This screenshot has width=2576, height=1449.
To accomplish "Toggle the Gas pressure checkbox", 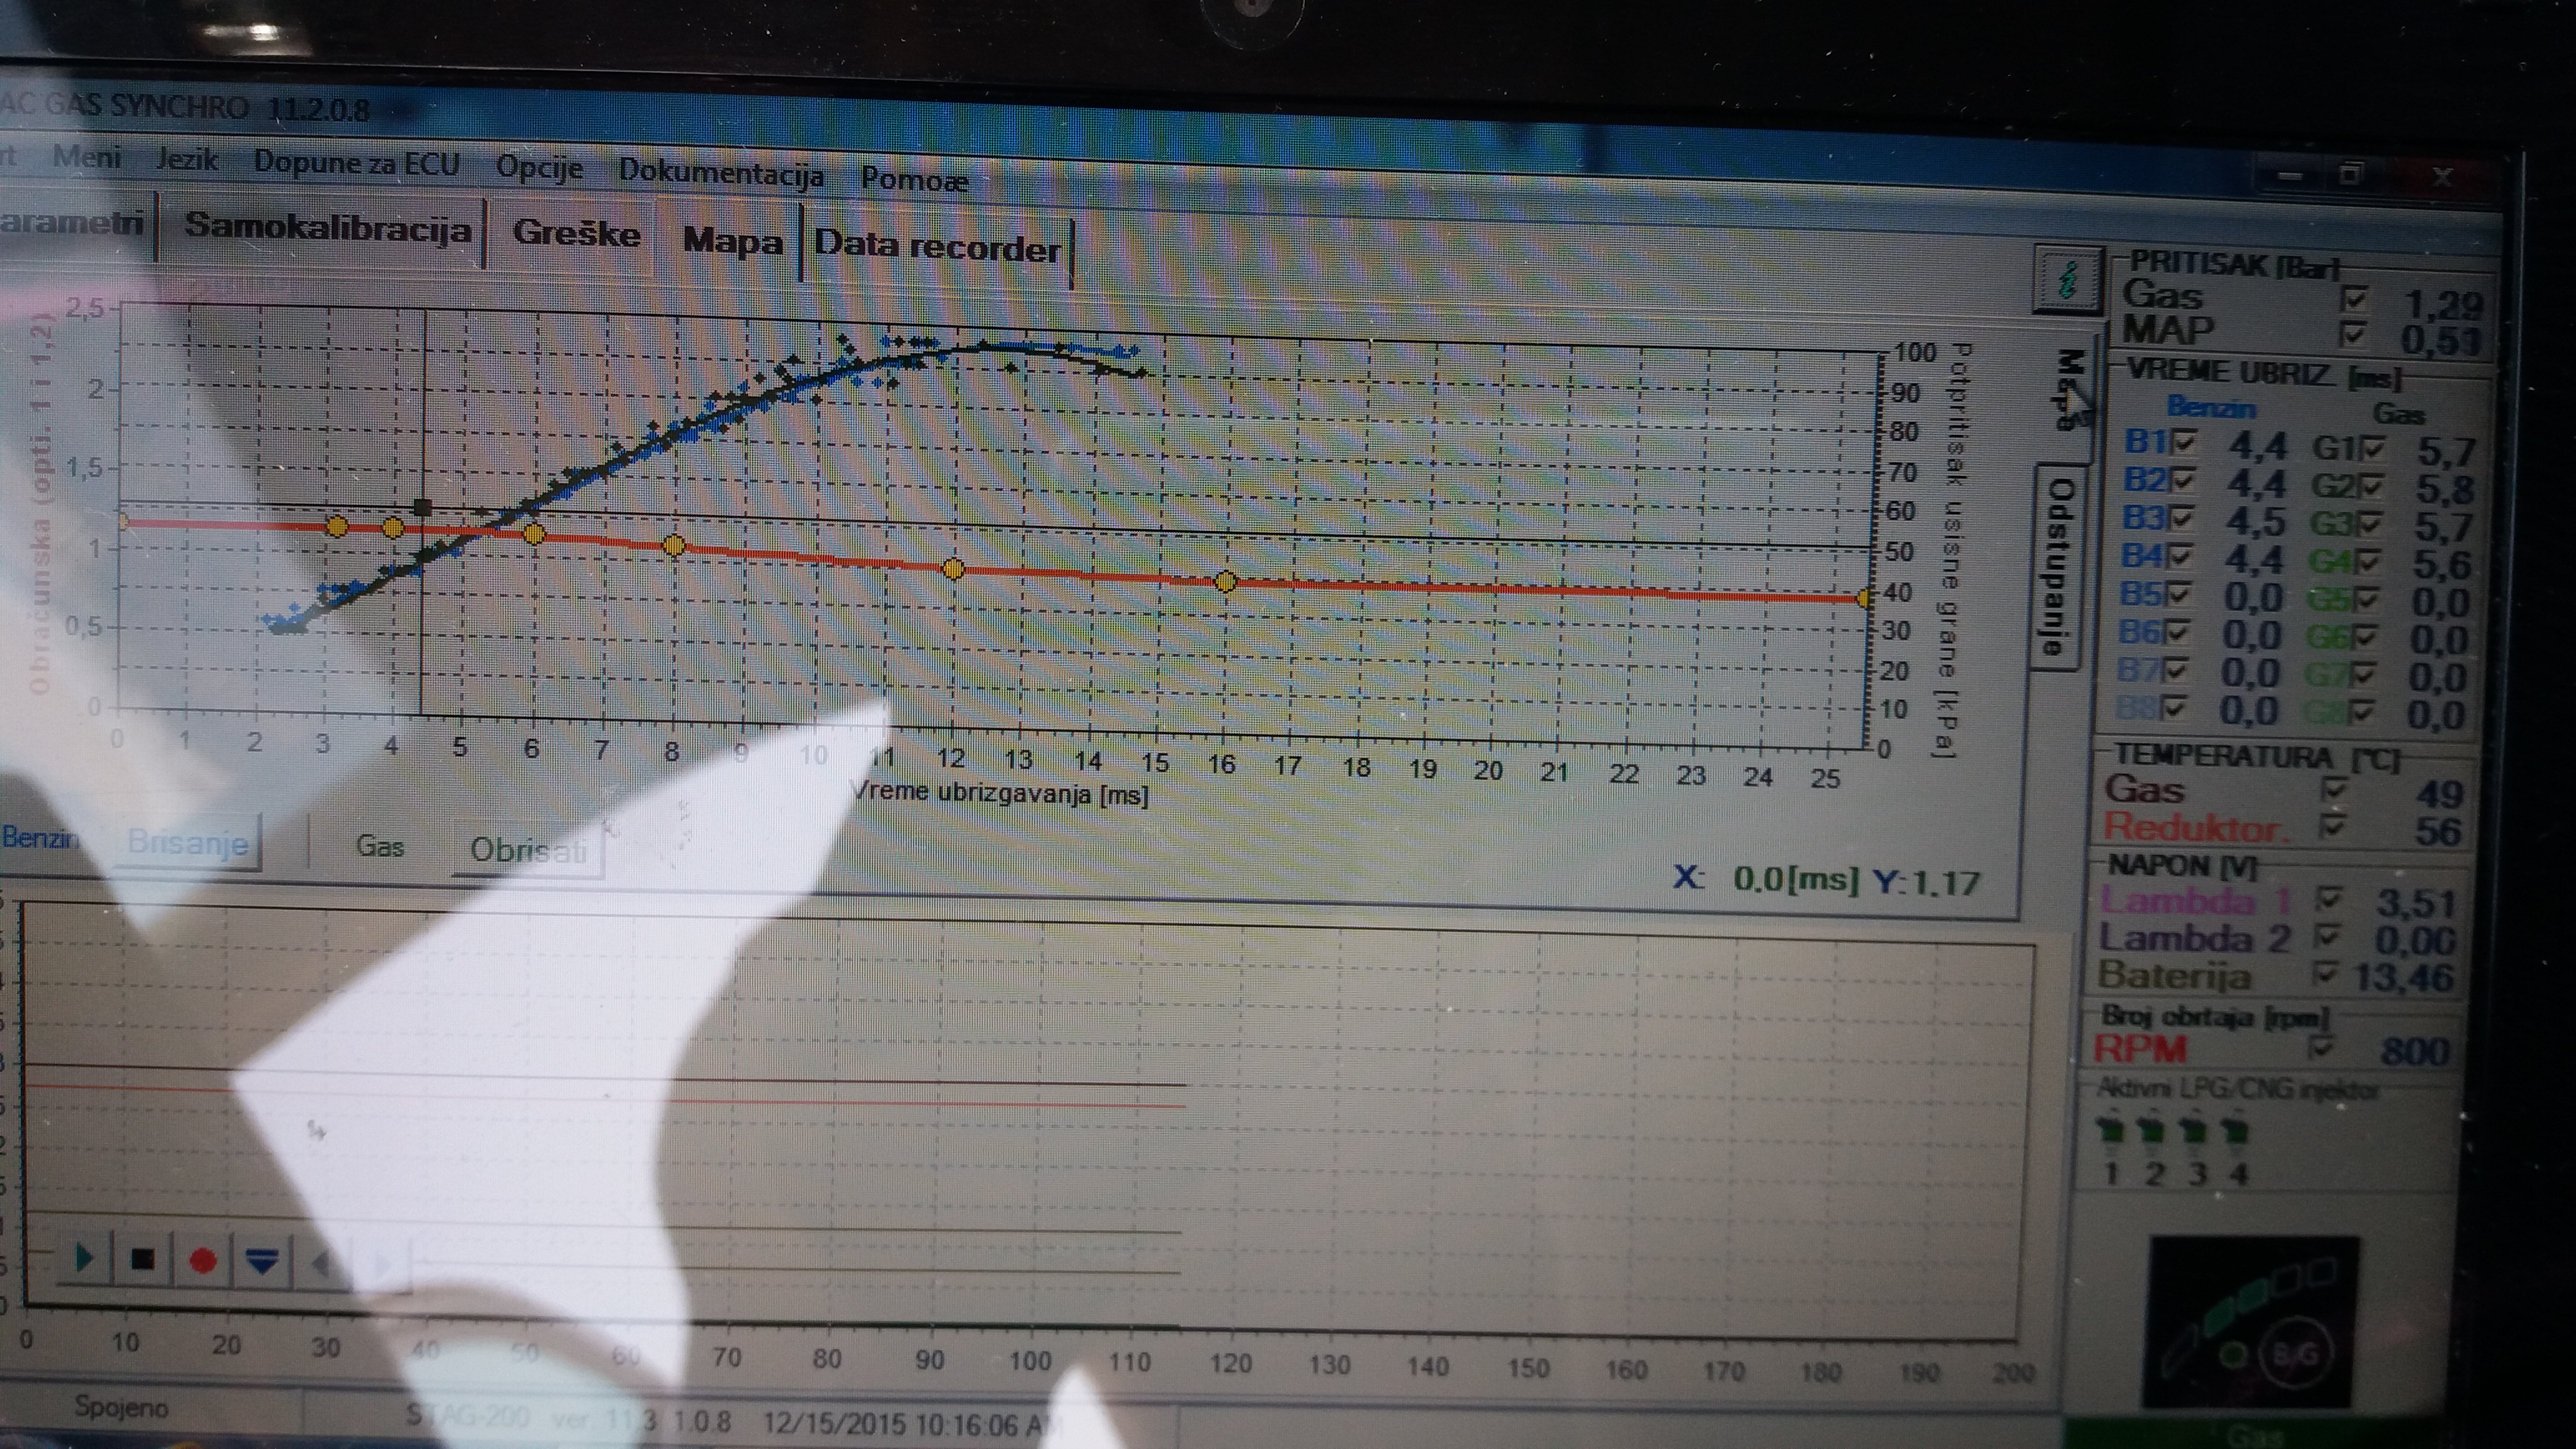I will point(2354,299).
